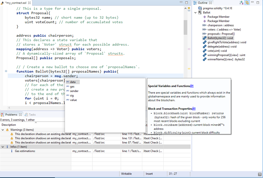Switch to the Tasks tab

point(30,115)
